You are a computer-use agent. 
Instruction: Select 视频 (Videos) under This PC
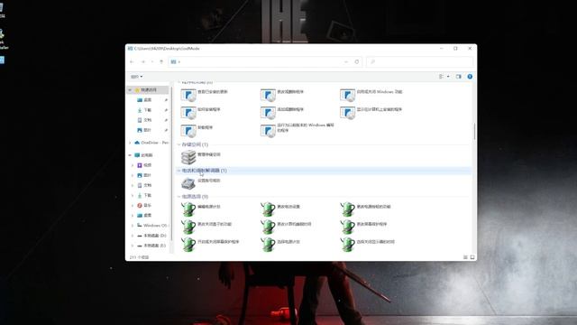[x=144, y=165]
